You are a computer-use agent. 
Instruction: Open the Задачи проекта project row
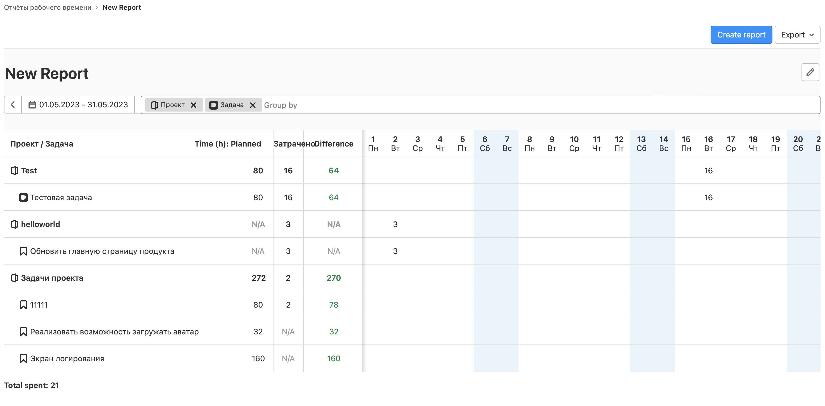tap(52, 278)
